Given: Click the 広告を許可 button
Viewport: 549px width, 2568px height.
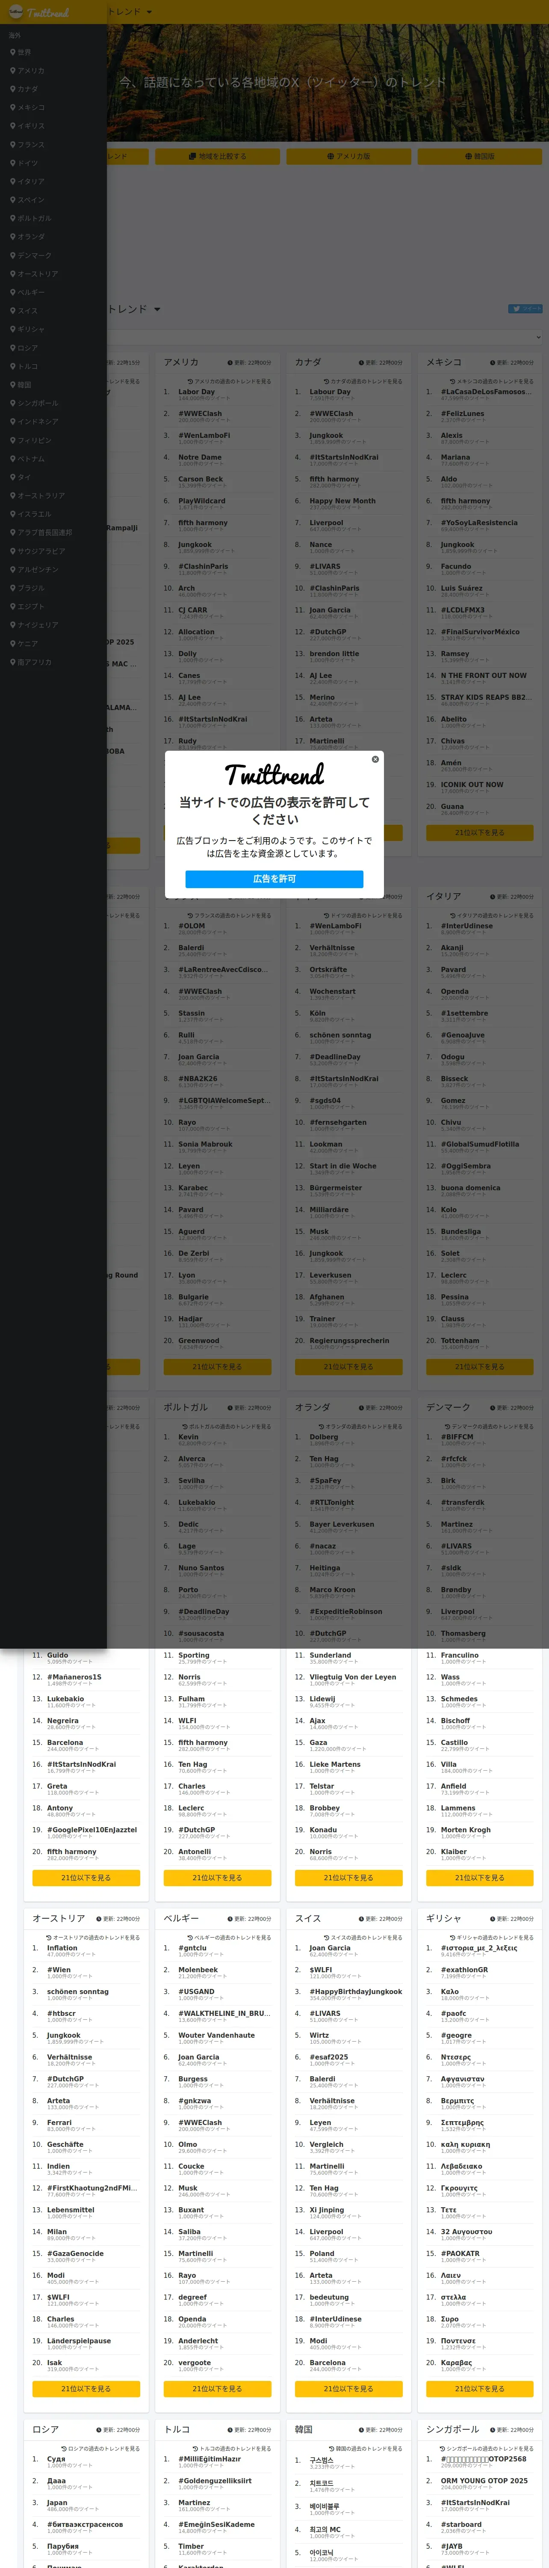Looking at the screenshot, I should [x=274, y=878].
